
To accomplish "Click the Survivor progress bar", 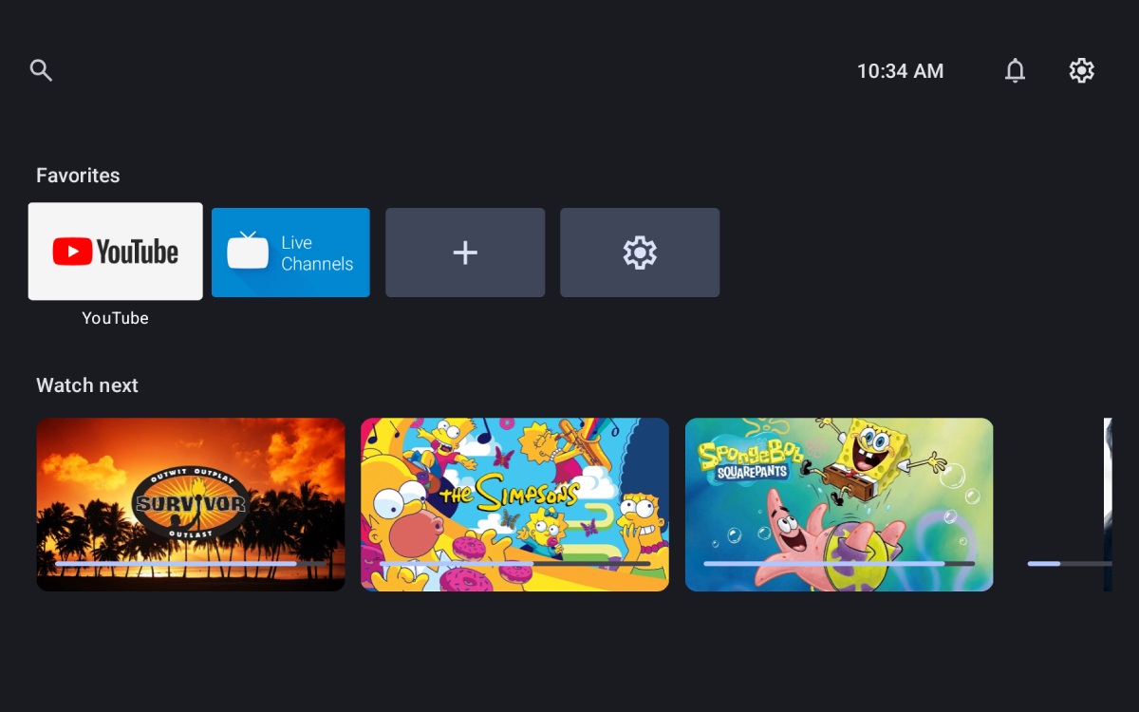I will coord(190,563).
